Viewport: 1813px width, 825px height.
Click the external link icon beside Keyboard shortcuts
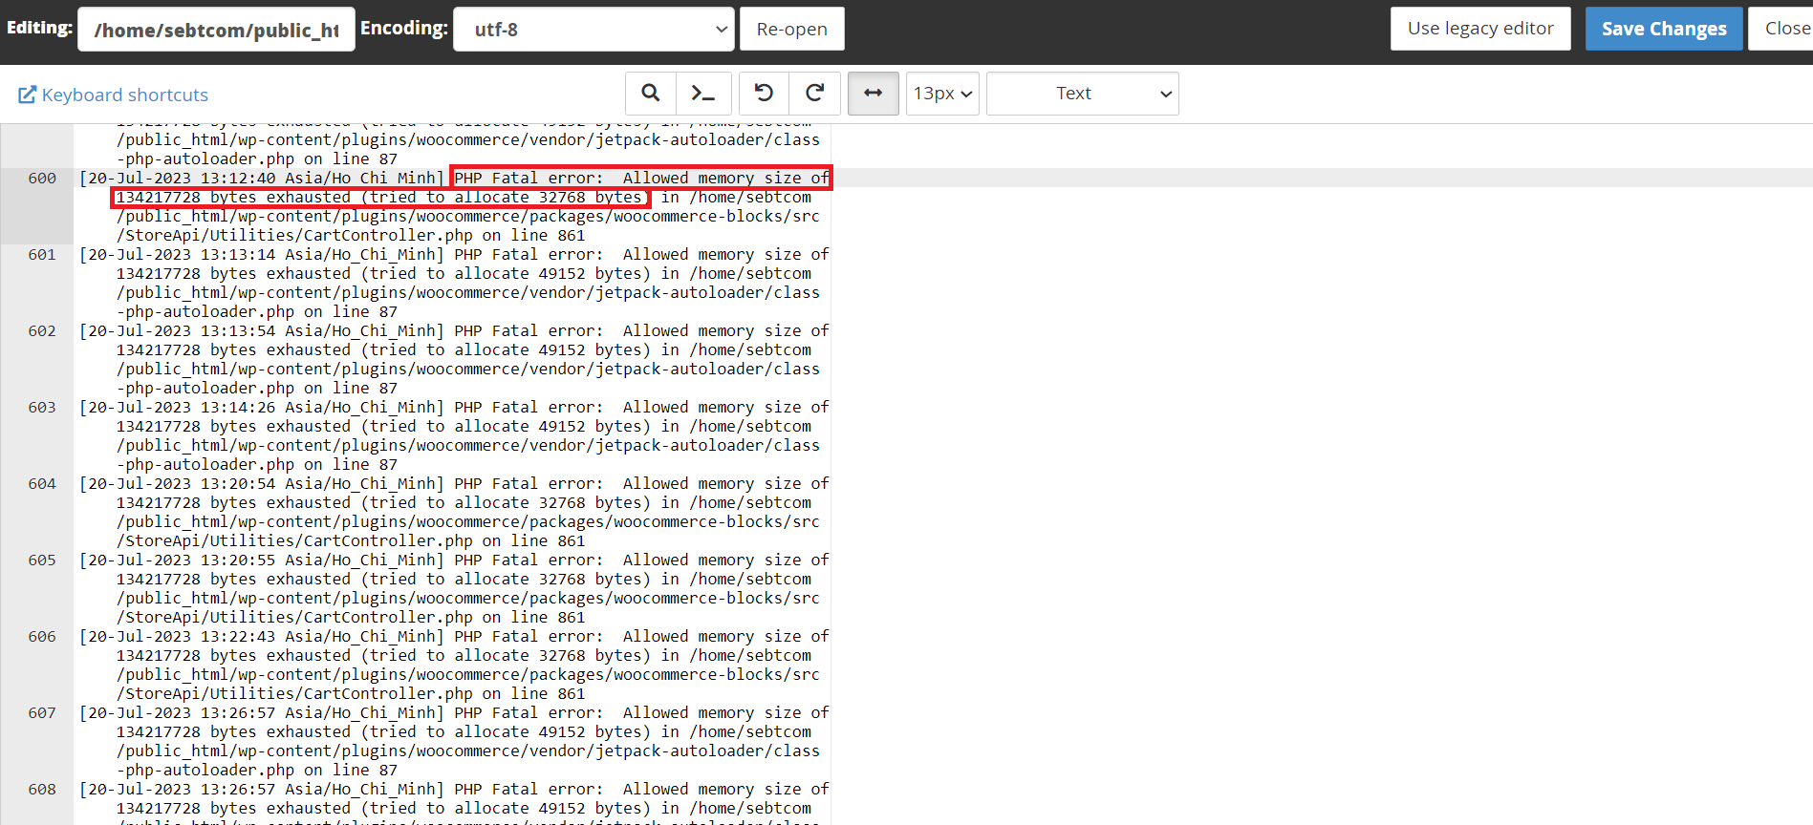(x=28, y=95)
